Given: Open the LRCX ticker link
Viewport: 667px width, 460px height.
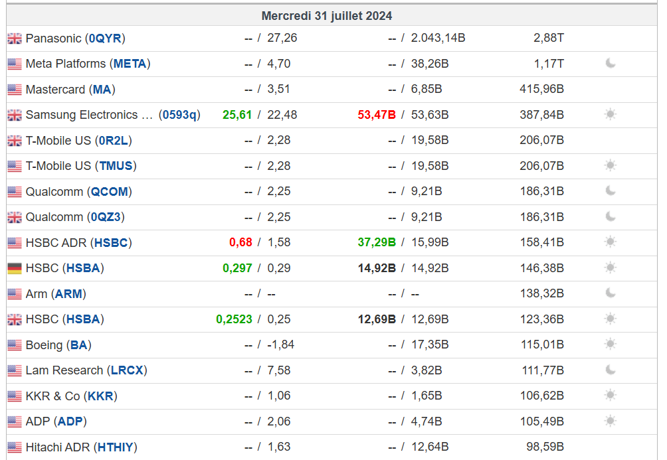Looking at the screenshot, I should (127, 370).
